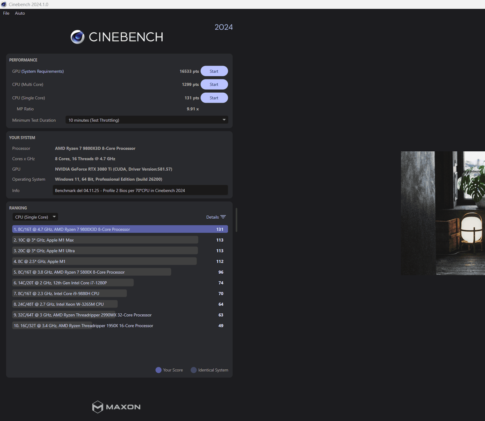Screen dimensions: 485x421
Task: Select the Apple M1 Max ranking row
Action: [x=120, y=240]
